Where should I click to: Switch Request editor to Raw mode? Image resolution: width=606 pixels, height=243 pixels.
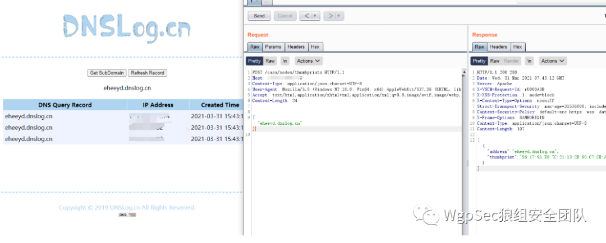[270, 61]
